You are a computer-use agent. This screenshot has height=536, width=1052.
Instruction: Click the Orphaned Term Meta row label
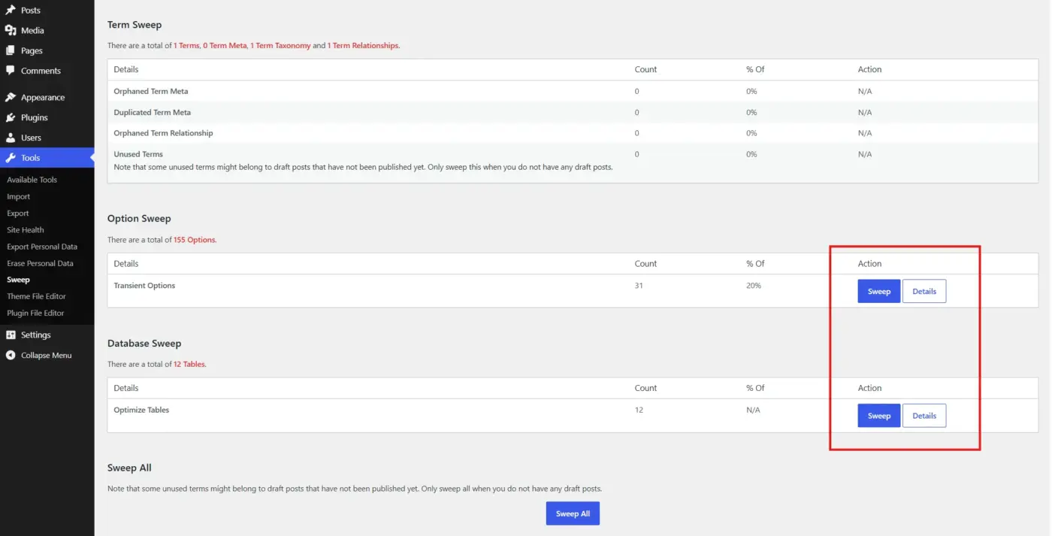tap(151, 91)
